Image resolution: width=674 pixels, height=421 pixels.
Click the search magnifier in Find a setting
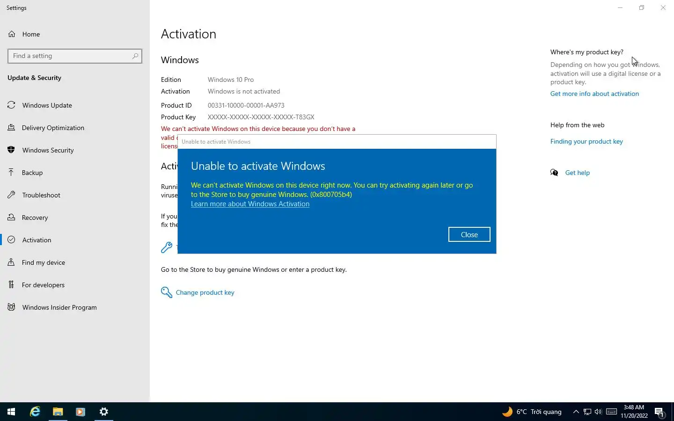point(135,56)
